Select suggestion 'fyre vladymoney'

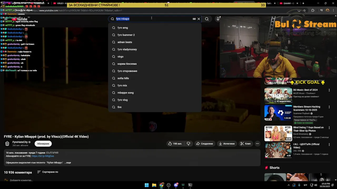coord(155,49)
